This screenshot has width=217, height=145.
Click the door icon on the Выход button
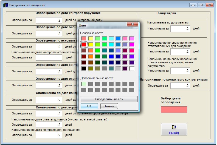174,127
